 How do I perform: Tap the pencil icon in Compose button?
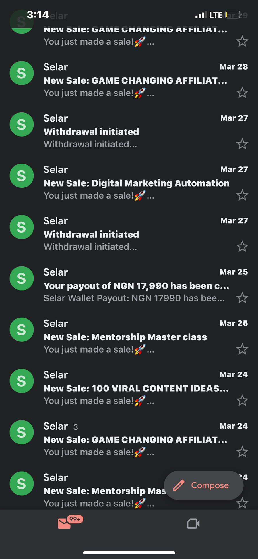pos(179,485)
